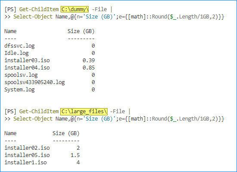Click the size 0 beside spoolsv433905240.log

click(93, 82)
